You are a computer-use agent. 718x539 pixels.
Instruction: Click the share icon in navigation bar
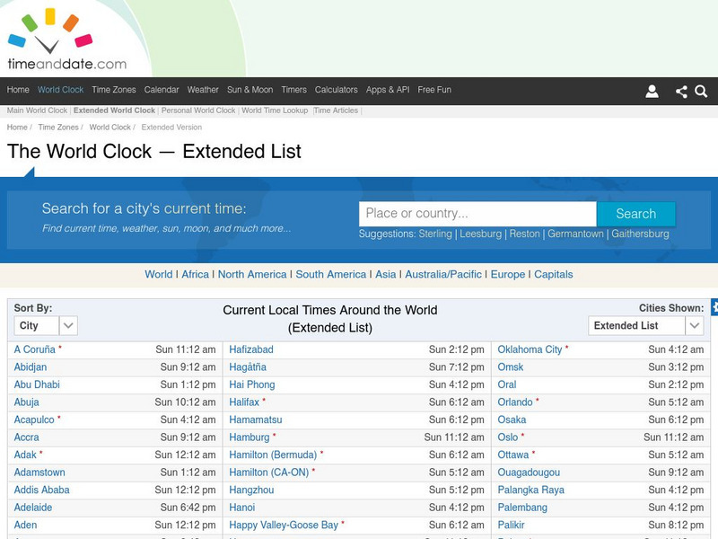coord(681,92)
